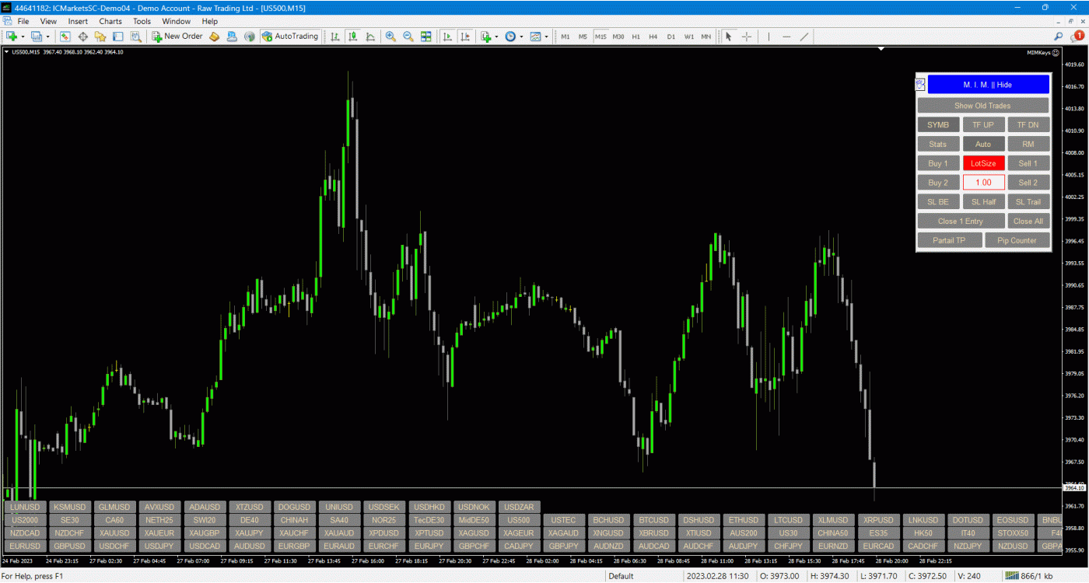Click the red LotSize label
Viewport: 1089px width, 583px height.
tap(983, 163)
